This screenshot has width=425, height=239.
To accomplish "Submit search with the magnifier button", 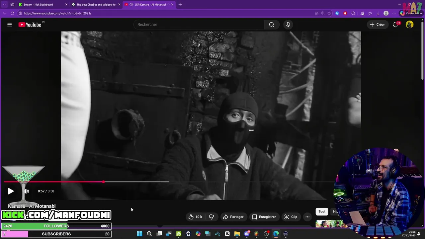I will click(272, 25).
